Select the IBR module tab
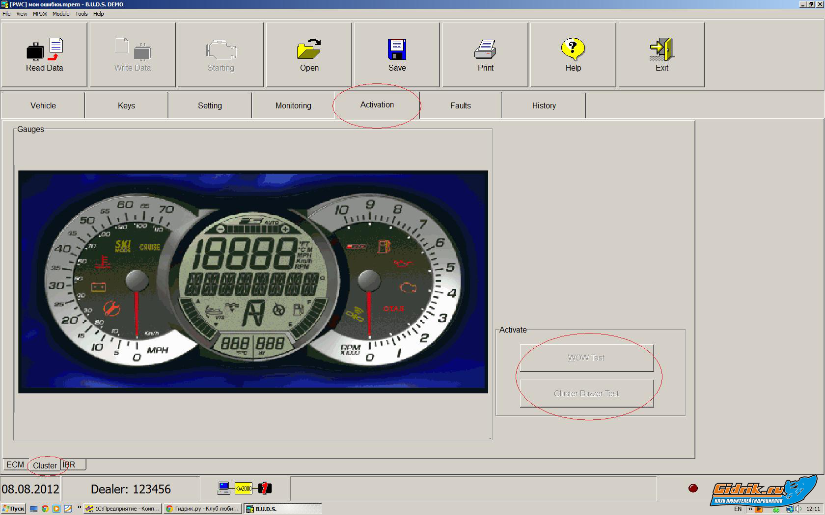The height and width of the screenshot is (515, 825). (69, 464)
